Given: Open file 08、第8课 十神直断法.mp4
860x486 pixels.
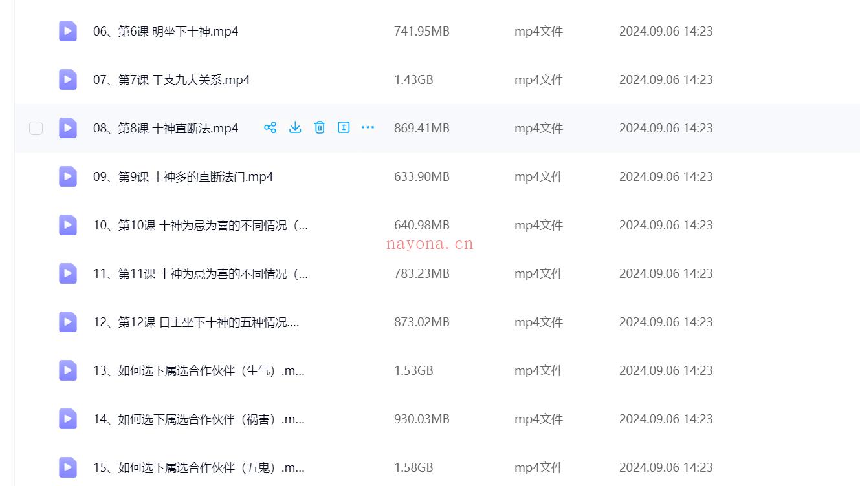Looking at the screenshot, I should coord(166,128).
